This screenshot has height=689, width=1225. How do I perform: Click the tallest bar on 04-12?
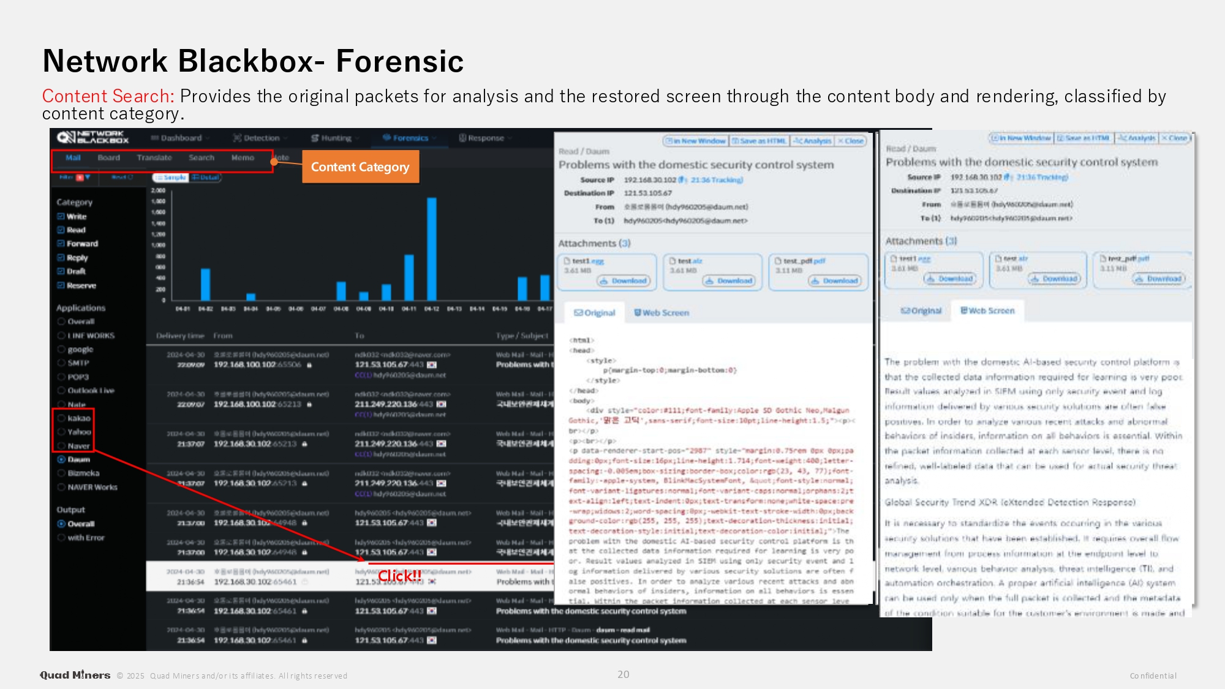[431, 248]
